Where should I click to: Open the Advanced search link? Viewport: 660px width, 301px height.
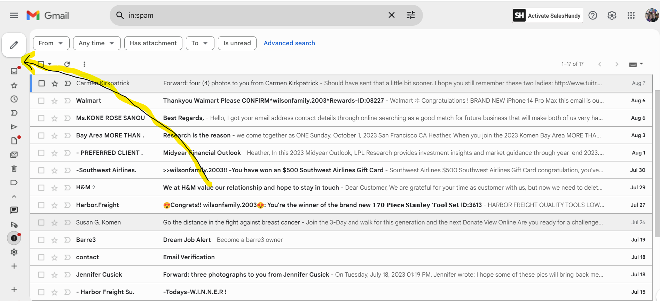tap(289, 43)
